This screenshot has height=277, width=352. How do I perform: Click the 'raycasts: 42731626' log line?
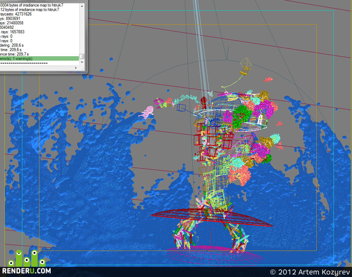16,14
